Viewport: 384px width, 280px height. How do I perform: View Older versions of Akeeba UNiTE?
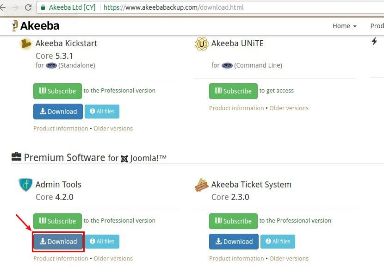(x=289, y=108)
